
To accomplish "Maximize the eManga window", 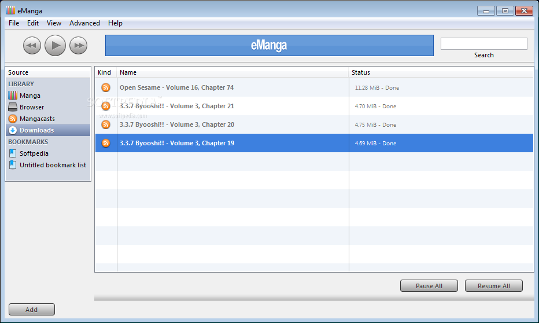I will [x=505, y=11].
